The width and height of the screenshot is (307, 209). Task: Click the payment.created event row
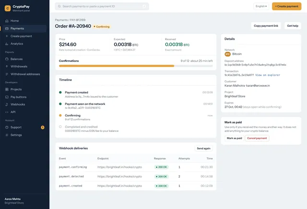136,186
